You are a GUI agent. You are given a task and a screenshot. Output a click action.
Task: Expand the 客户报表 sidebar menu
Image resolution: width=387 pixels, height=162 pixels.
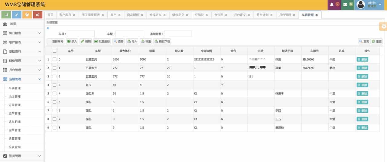[22, 42]
